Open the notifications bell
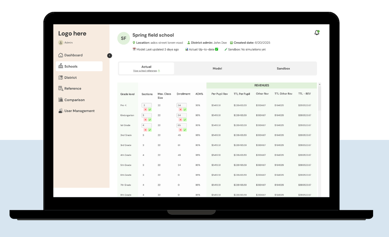The height and width of the screenshot is (237, 389). pyautogui.click(x=317, y=33)
